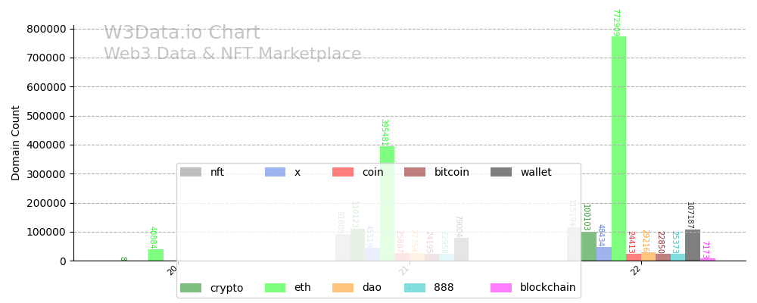The width and height of the screenshot is (757, 303).
Task: Click the "W3Data.io Chart" watermark title
Action: click(182, 33)
